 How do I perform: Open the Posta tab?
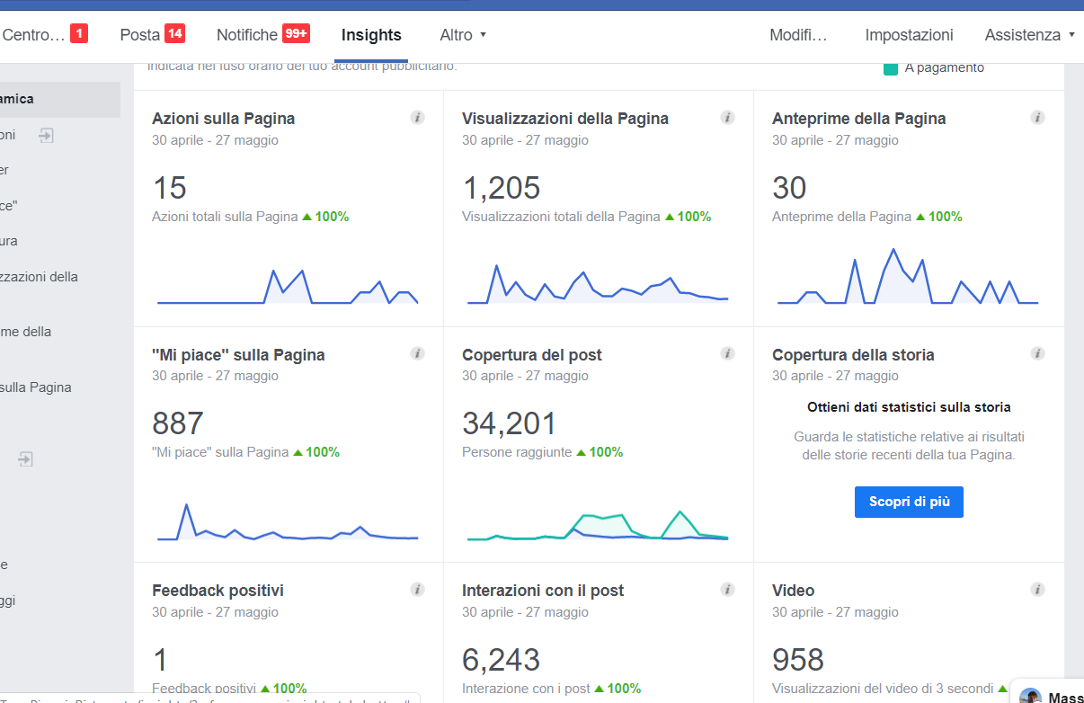pos(153,35)
